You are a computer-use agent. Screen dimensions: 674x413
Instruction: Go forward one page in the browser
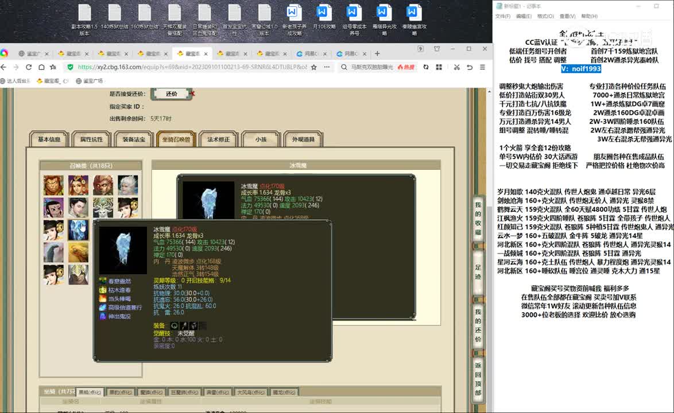(16, 67)
